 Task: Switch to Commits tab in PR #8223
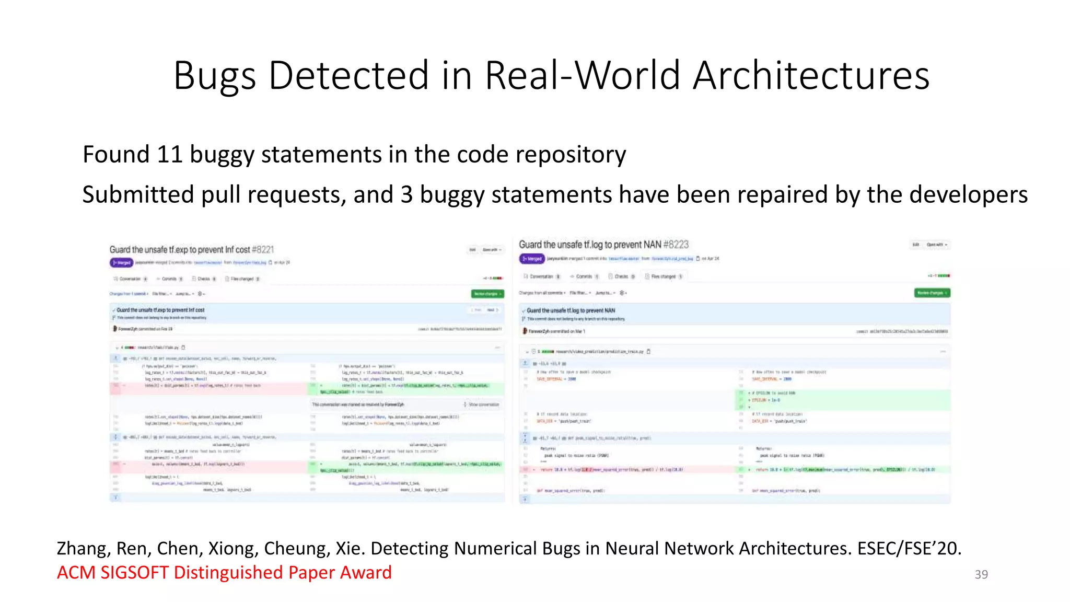click(x=584, y=276)
